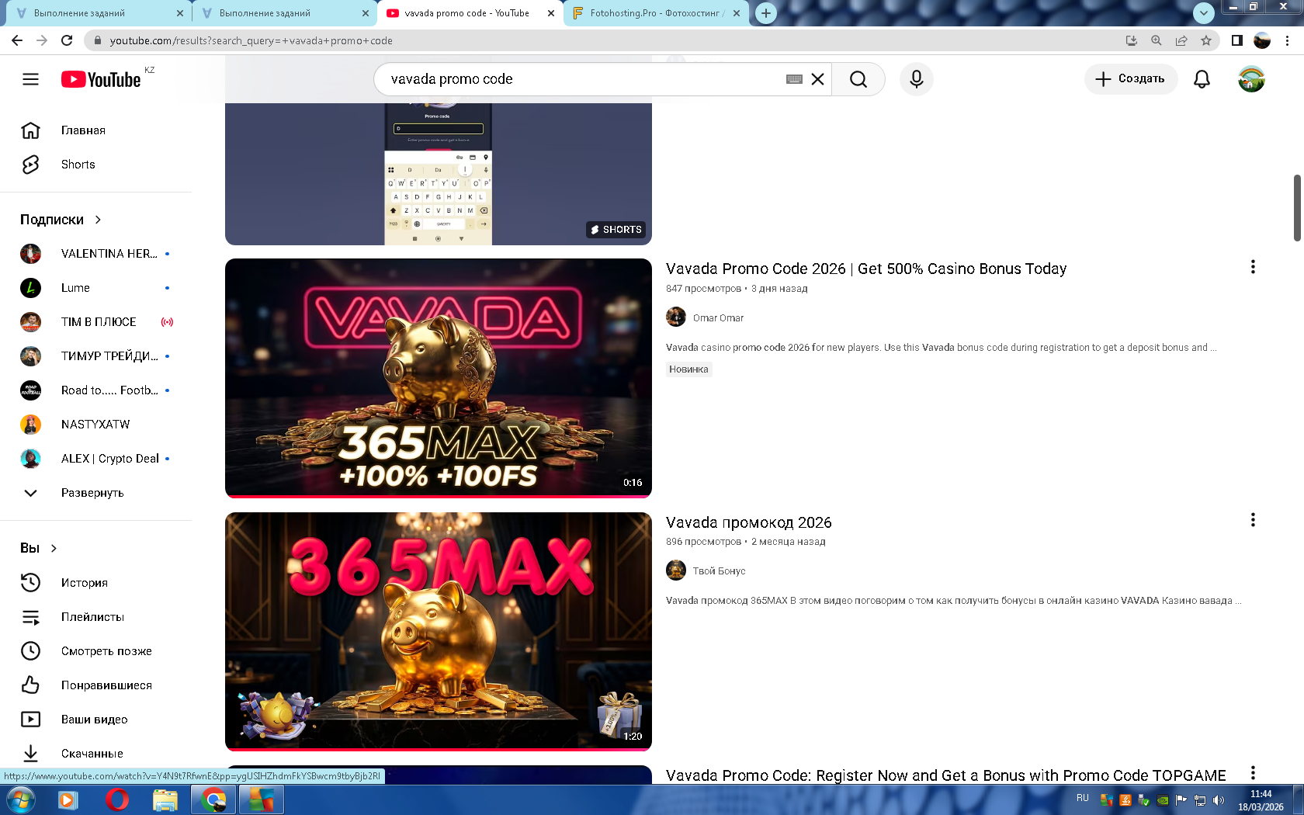The height and width of the screenshot is (815, 1304).
Task: Open the on-screen keyboard in search box
Action: click(794, 79)
